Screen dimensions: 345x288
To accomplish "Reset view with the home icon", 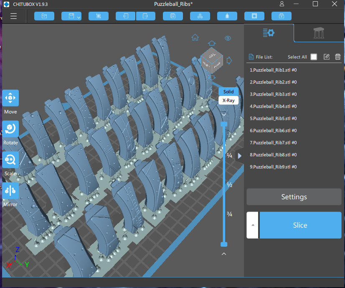I will pyautogui.click(x=195, y=38).
